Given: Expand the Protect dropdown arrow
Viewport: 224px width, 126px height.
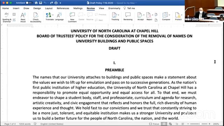Looking at the screenshot, I should [x=182, y=15].
